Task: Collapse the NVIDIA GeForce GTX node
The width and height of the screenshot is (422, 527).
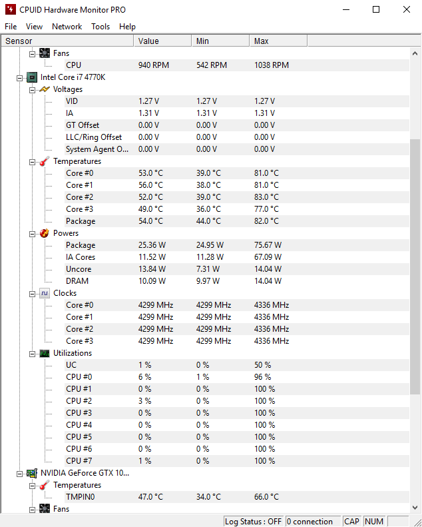Action: [x=19, y=474]
